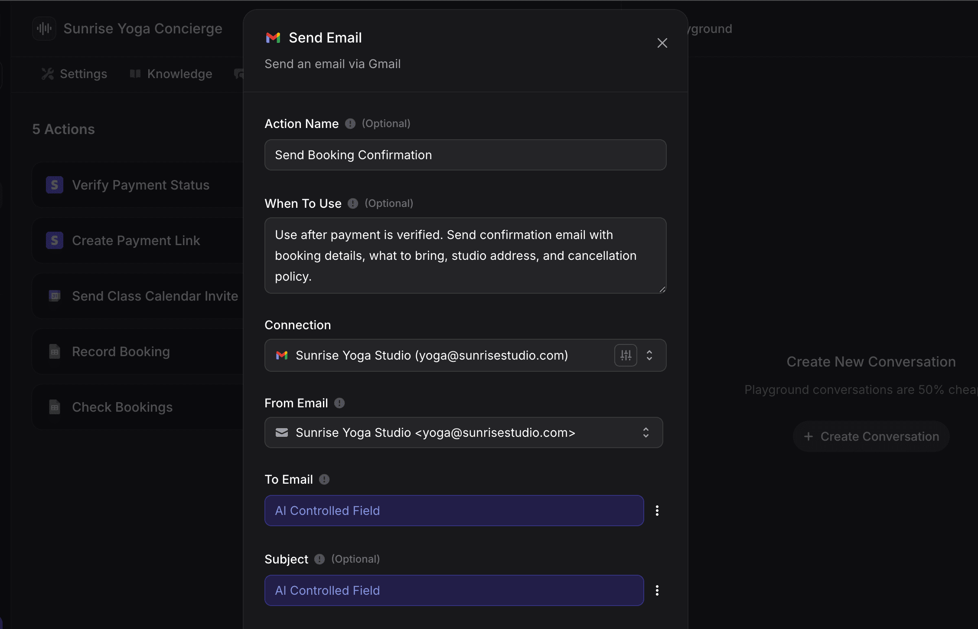Expand the Connection account dropdown
This screenshot has width=978, height=629.
(x=649, y=355)
